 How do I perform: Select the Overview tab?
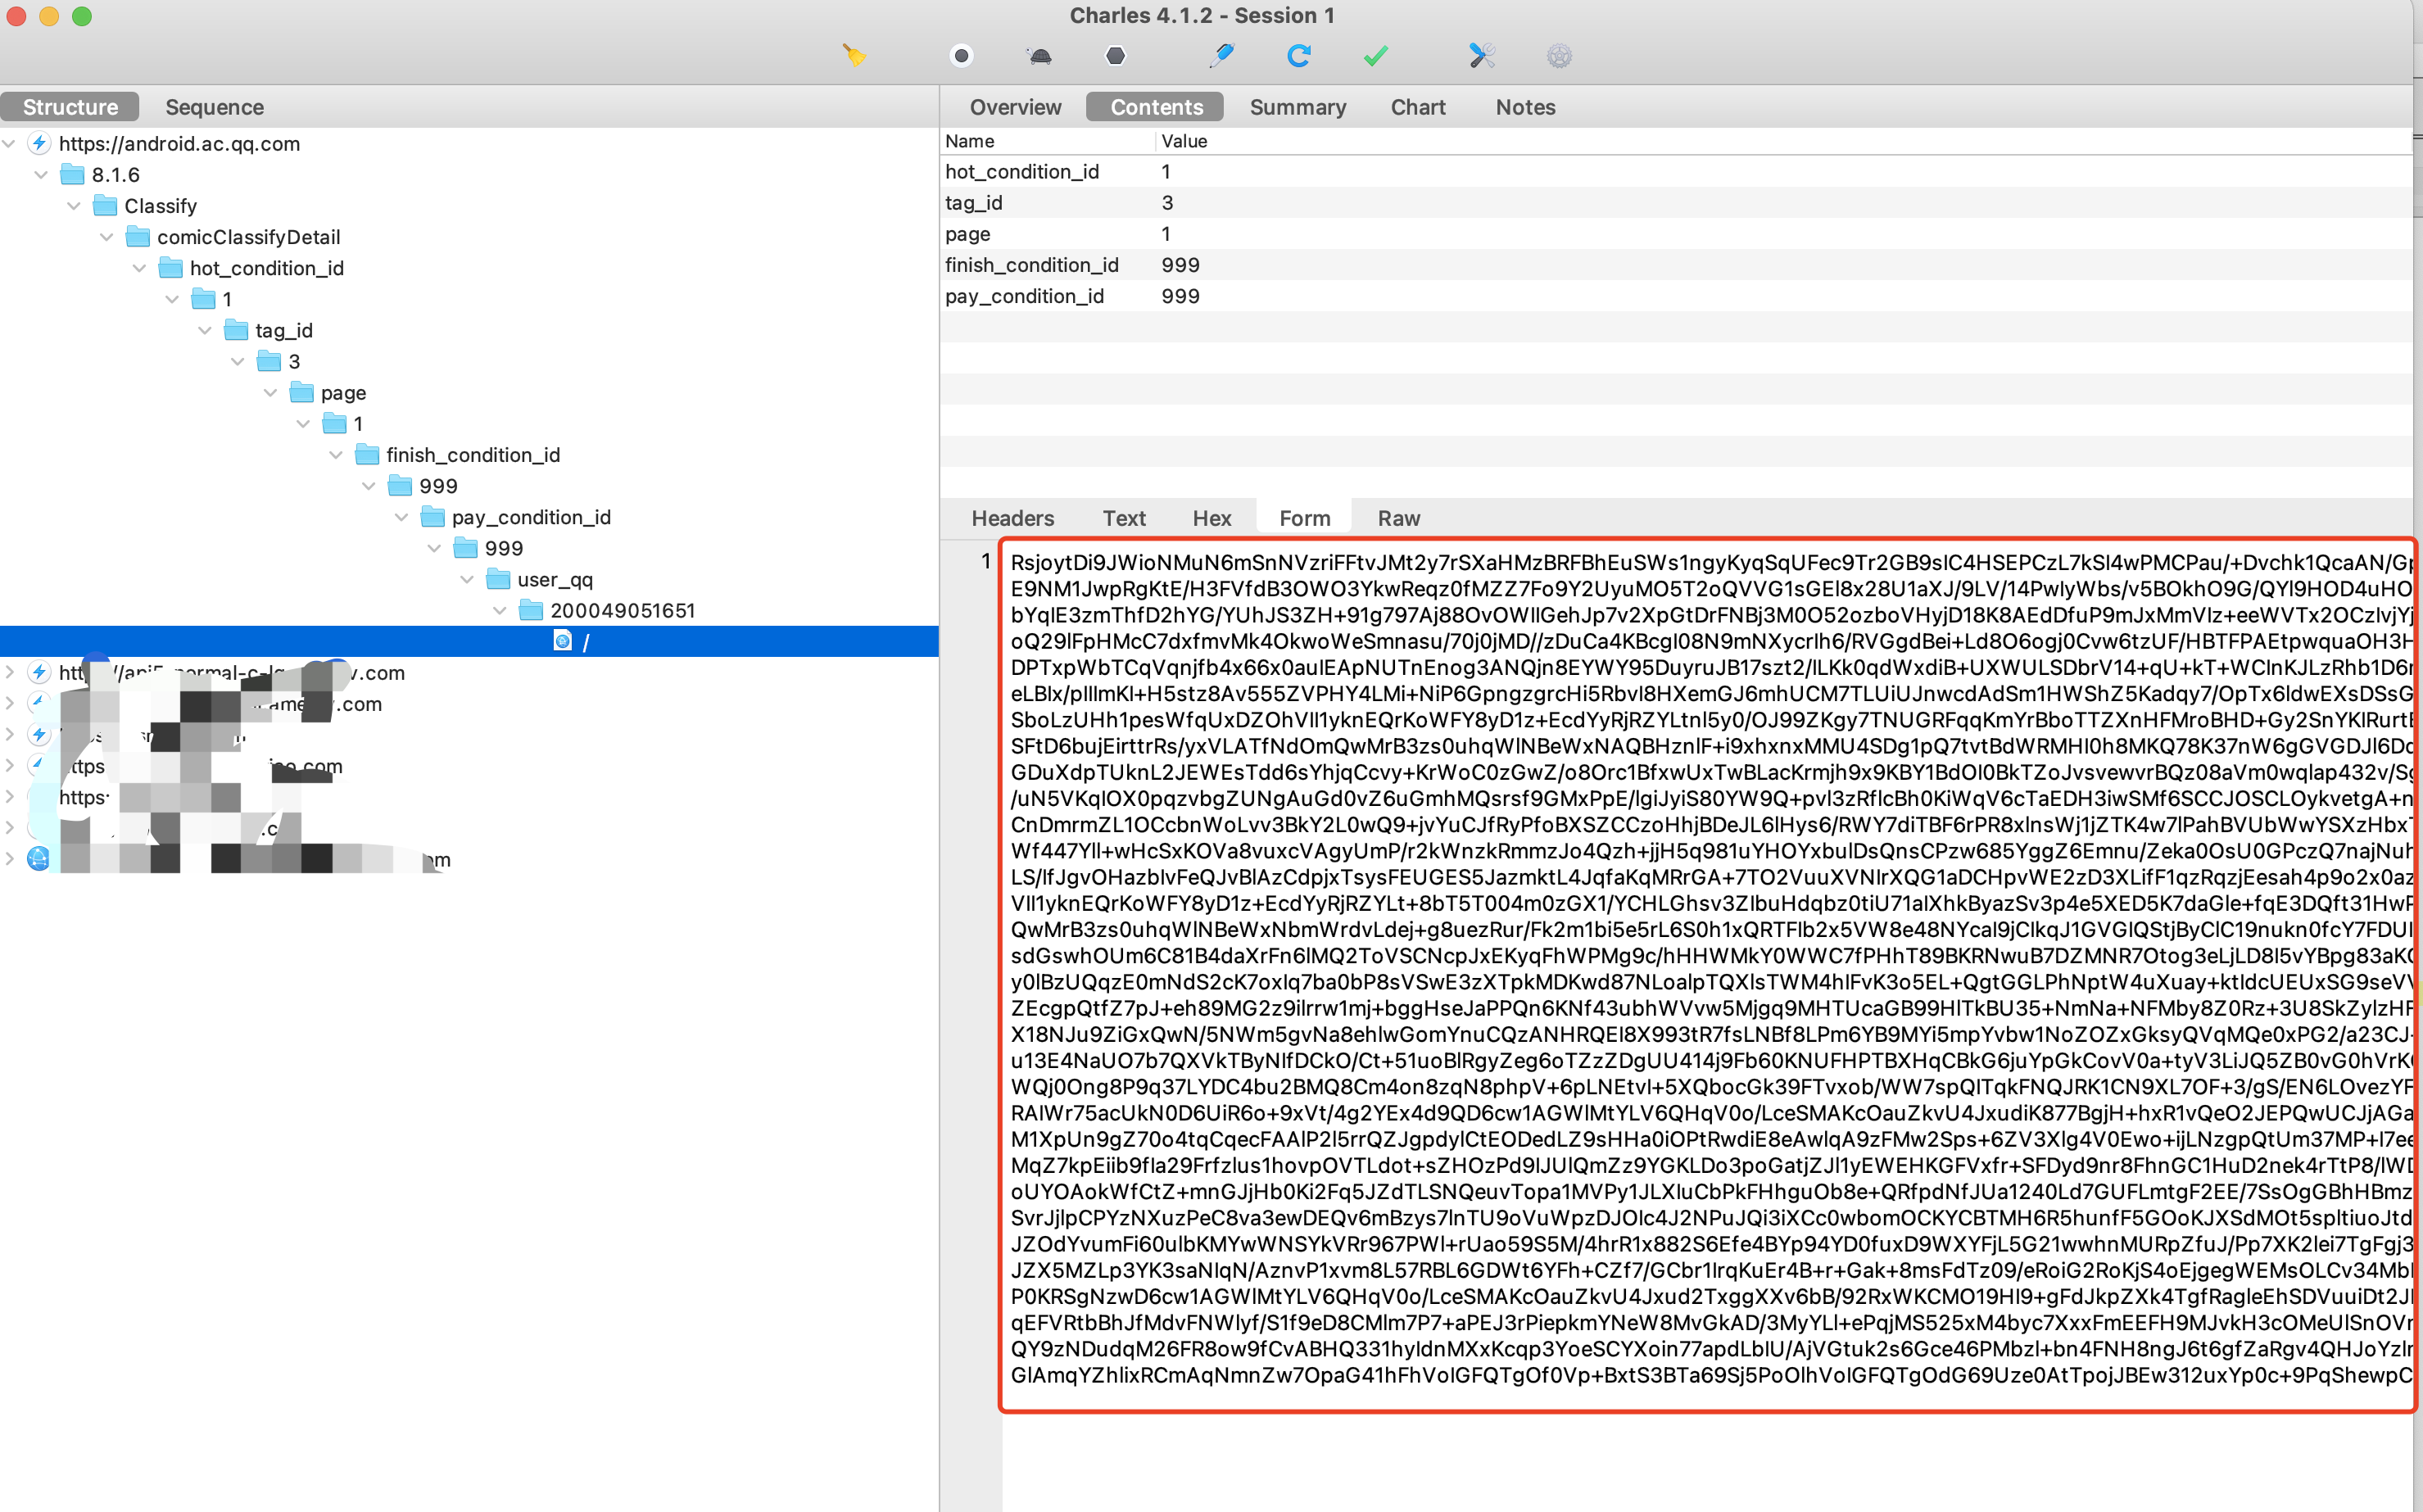[x=1016, y=108]
